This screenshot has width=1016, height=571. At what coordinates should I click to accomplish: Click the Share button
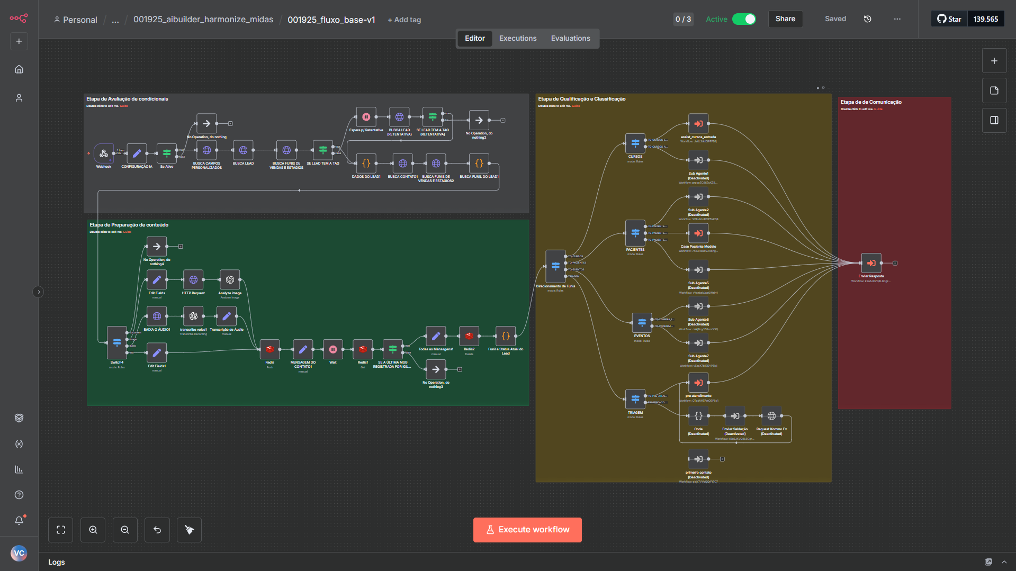785,19
